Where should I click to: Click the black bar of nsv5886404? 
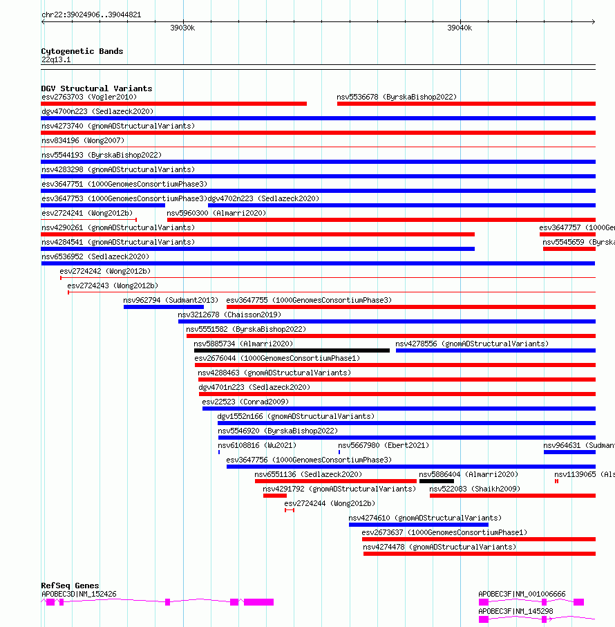437,481
